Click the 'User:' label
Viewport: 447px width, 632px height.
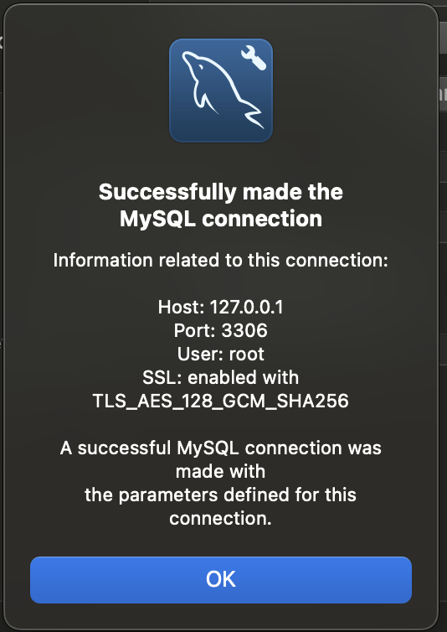click(x=201, y=354)
